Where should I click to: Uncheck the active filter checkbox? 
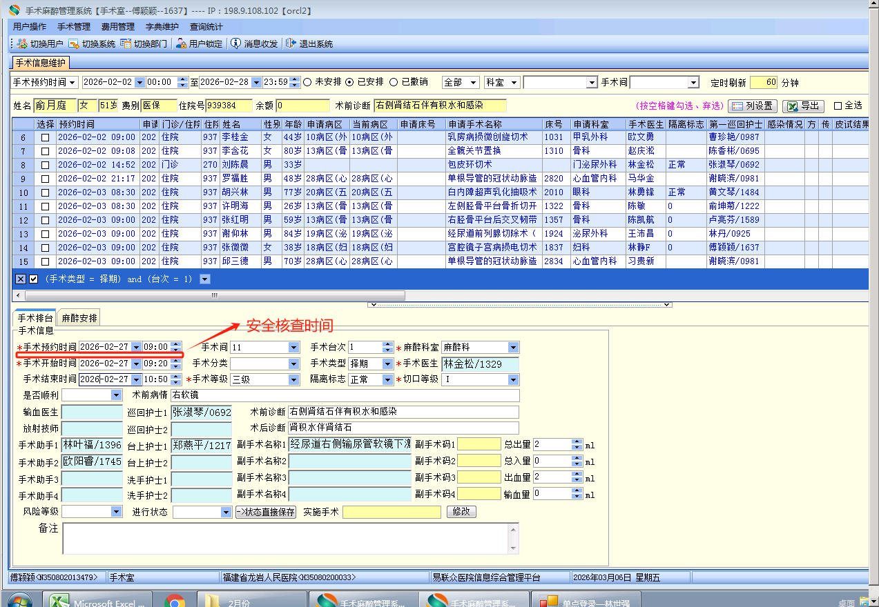33,279
